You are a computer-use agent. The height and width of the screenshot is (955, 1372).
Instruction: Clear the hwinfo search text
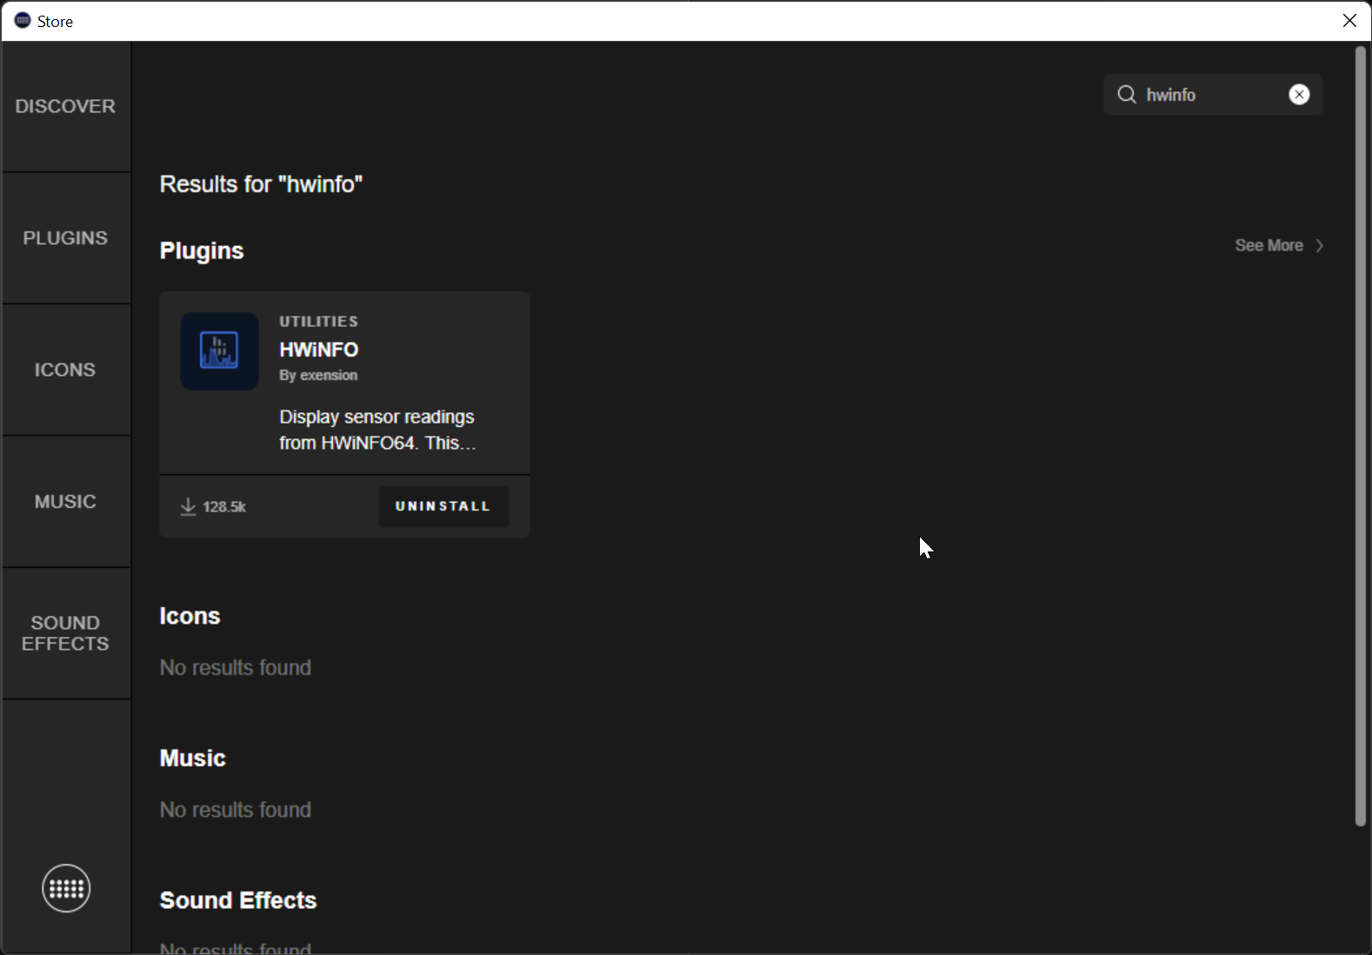(1299, 95)
